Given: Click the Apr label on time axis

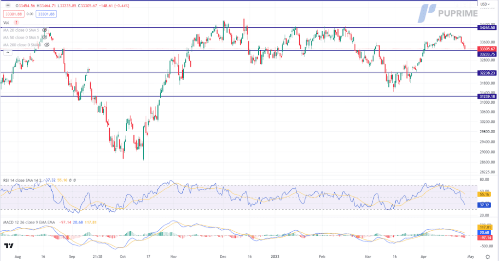Looking at the screenshot, I should point(423,257).
